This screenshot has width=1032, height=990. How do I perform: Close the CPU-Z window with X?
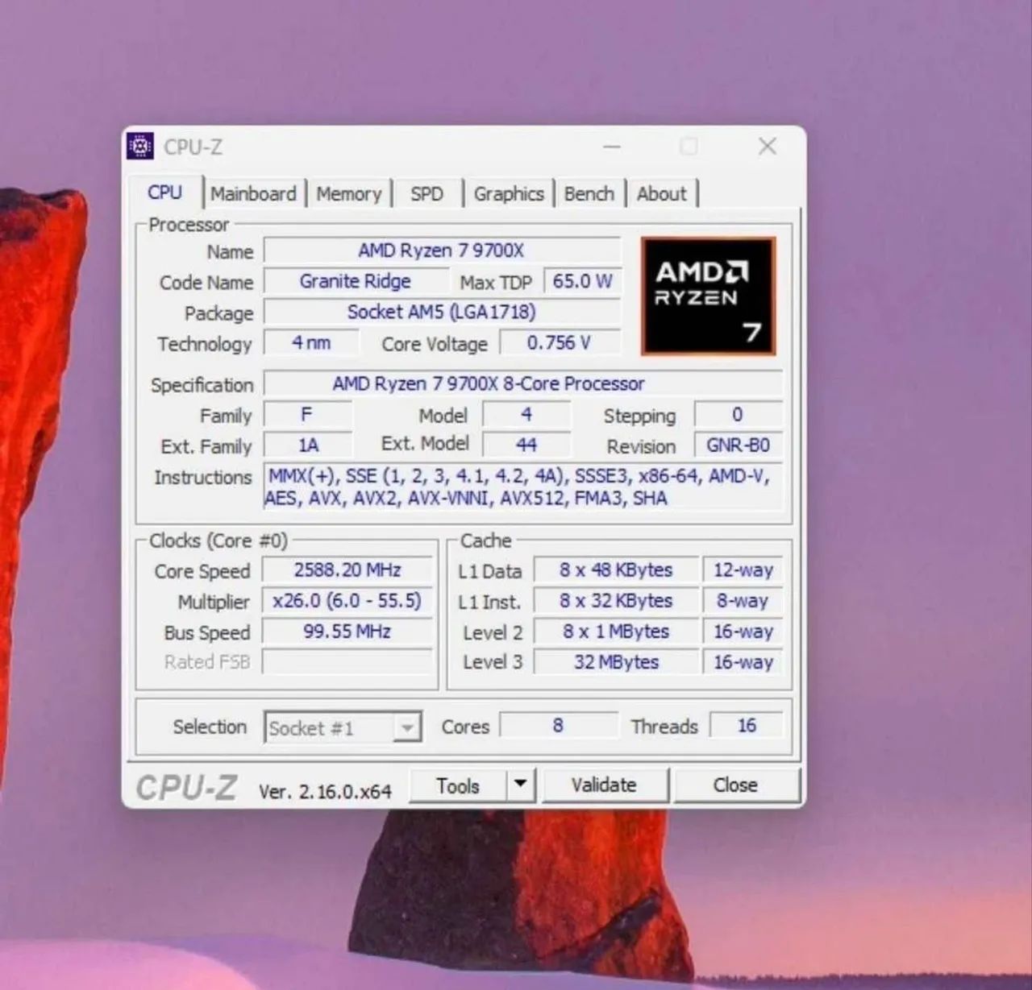pos(768,146)
